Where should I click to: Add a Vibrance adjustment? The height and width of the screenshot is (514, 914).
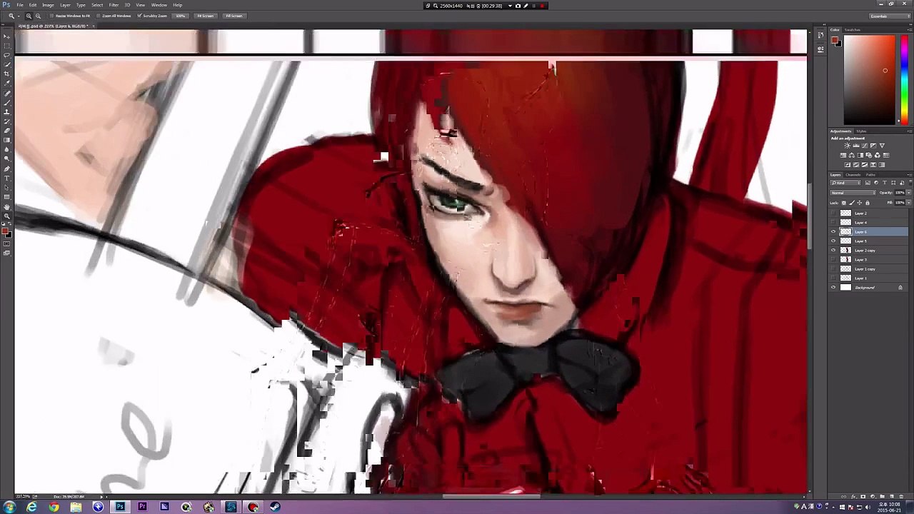(882, 146)
